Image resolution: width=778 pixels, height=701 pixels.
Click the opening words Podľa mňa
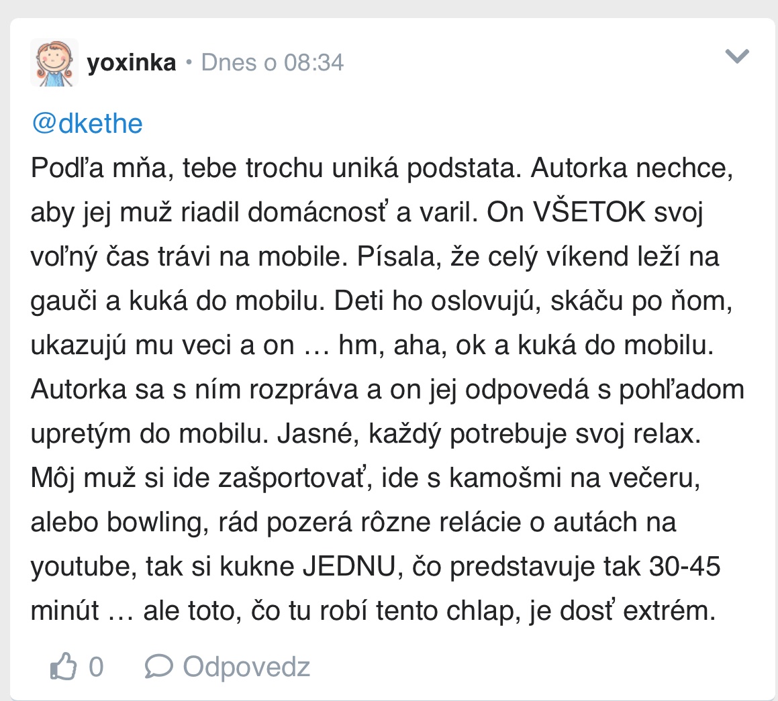click(x=103, y=168)
